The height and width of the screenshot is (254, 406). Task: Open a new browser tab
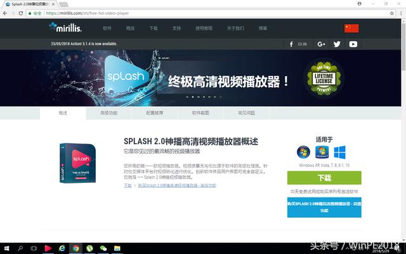tap(63, 4)
